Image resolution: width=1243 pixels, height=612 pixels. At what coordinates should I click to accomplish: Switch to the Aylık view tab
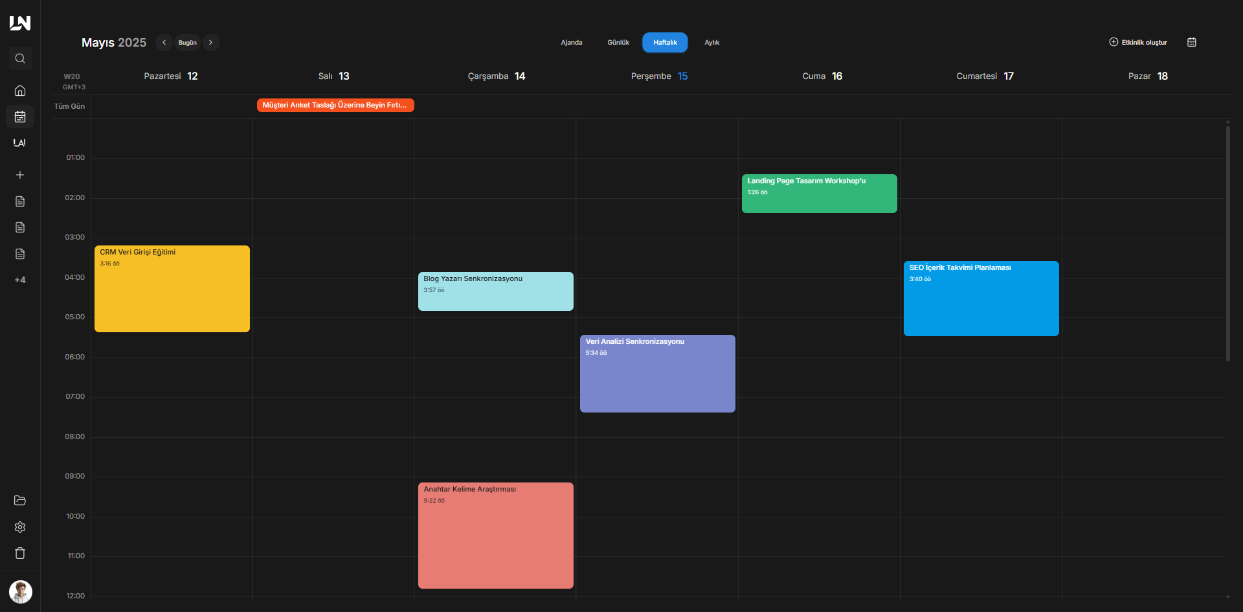711,42
